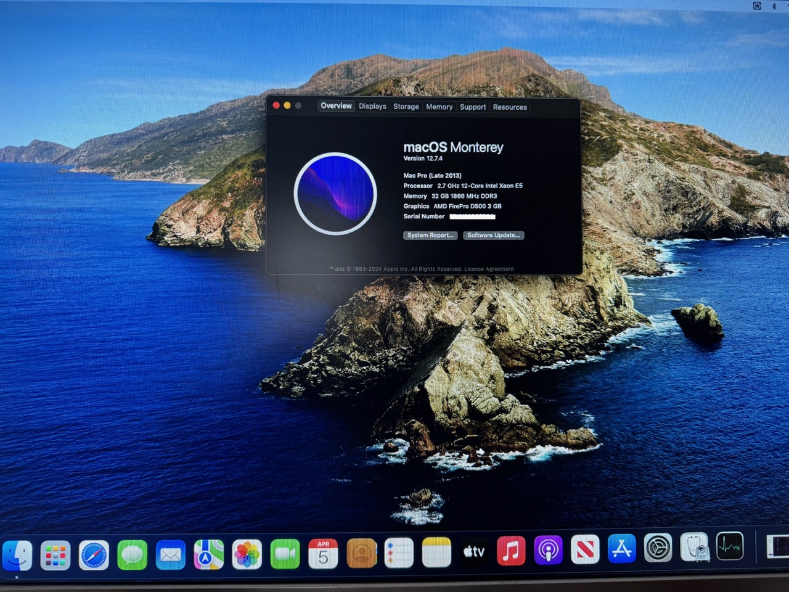The width and height of the screenshot is (789, 592).
Task: Launch the Apple TV app
Action: (473, 551)
